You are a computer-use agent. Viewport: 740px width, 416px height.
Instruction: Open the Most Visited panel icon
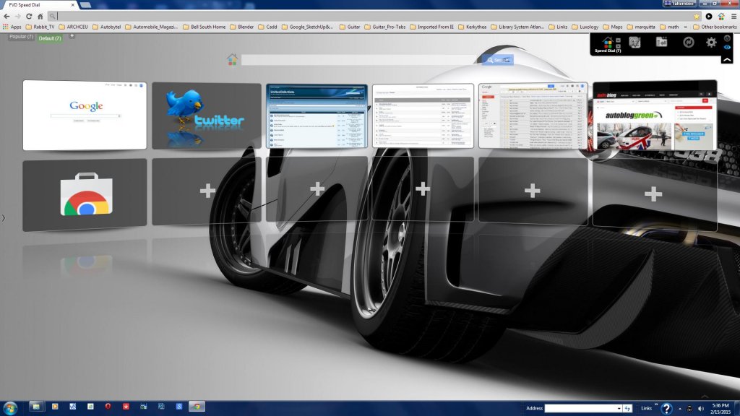click(x=634, y=43)
